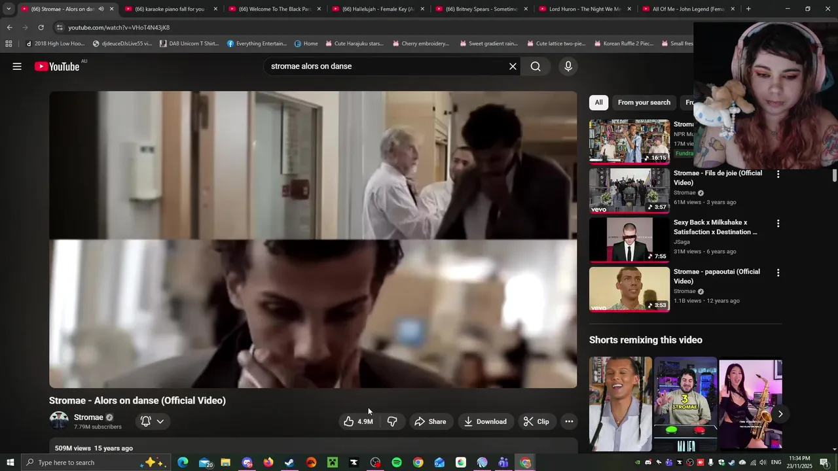This screenshot has width=838, height=471.
Task: Play Sexy Back x Milkshake mashup thumbnail
Action: click(x=629, y=240)
